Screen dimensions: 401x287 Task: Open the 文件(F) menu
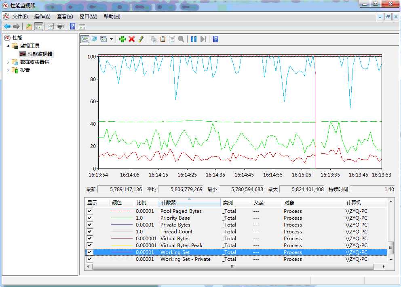tap(20, 17)
